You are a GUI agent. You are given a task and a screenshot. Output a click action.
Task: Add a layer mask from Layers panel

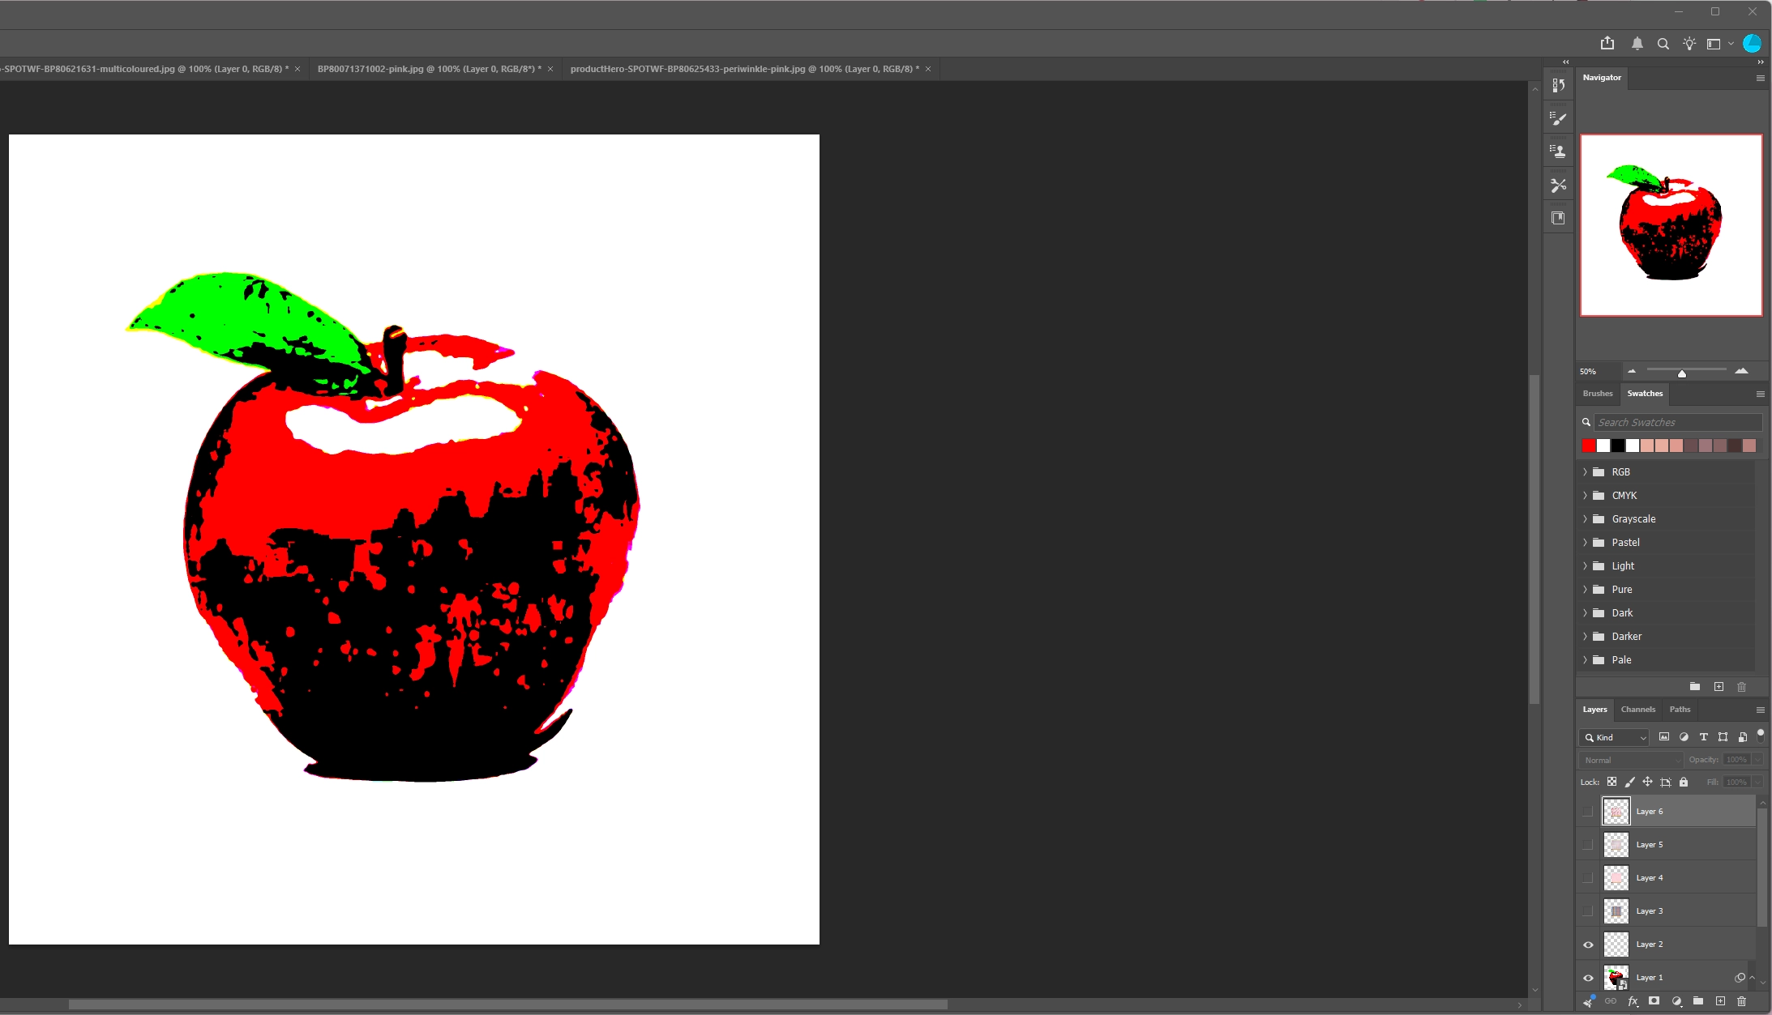click(x=1654, y=1001)
